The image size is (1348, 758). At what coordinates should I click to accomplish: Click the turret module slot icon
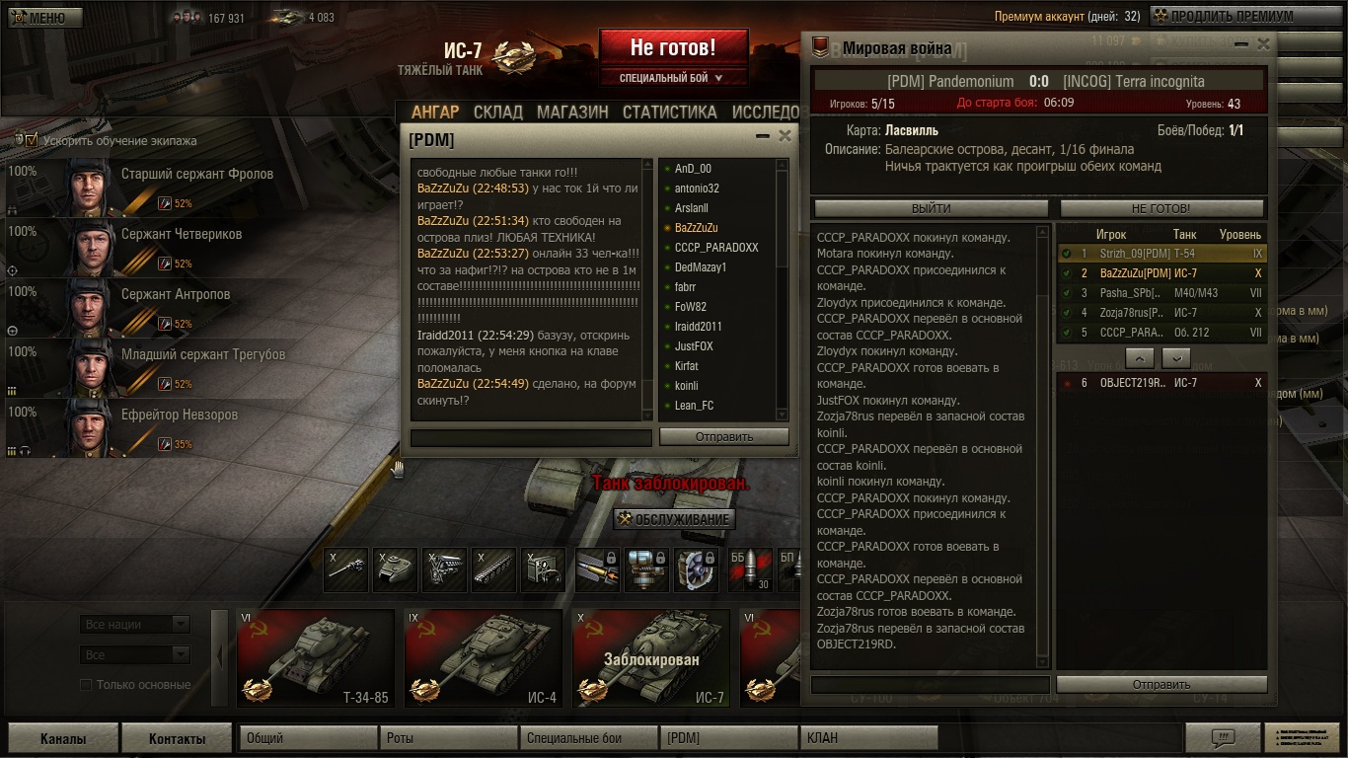click(395, 570)
